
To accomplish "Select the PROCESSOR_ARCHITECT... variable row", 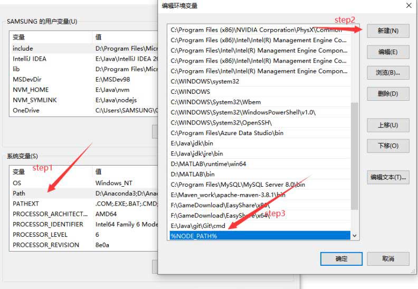I will [x=84, y=214].
